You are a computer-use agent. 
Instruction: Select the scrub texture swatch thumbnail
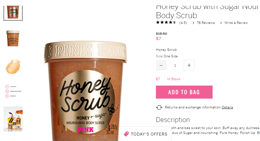pyautogui.click(x=13, y=66)
